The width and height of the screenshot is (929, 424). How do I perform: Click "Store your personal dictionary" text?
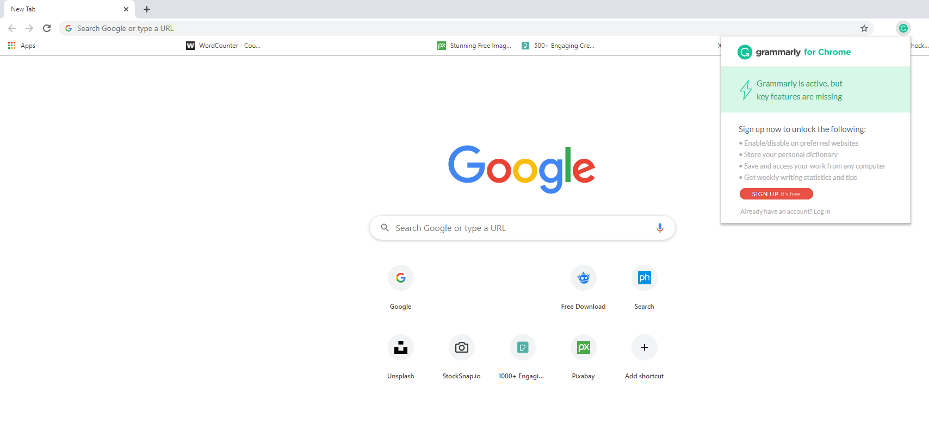pos(791,154)
